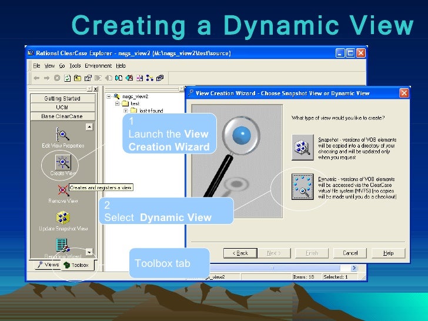Click the 'Items: 18' status bar entry
The height and width of the screenshot is (321, 428).
(x=303, y=277)
